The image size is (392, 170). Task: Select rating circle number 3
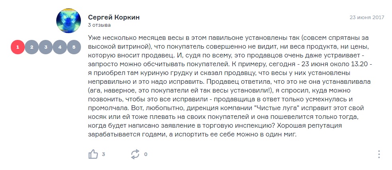point(46,47)
